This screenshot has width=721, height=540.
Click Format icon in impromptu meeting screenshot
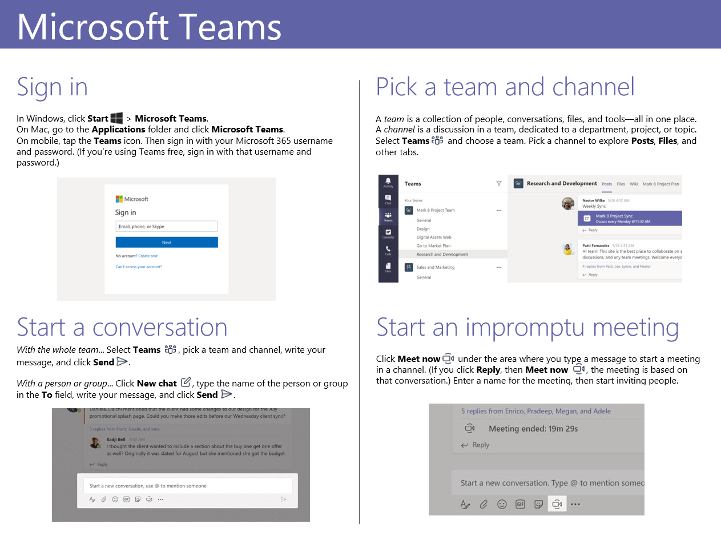point(465,505)
